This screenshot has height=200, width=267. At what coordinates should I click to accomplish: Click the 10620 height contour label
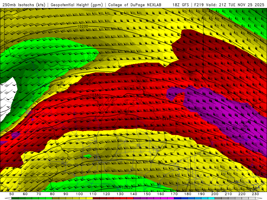coord(127,187)
